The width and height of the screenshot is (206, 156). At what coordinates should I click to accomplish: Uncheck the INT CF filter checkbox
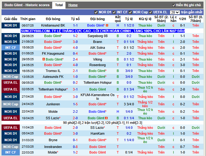coord(114,12)
